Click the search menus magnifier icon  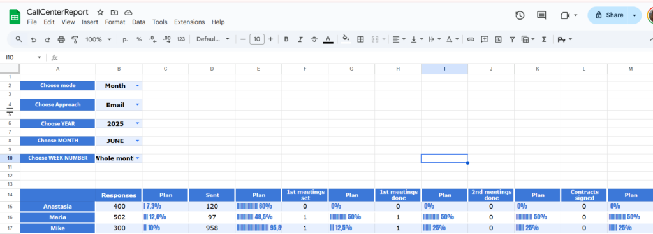pyautogui.click(x=18, y=39)
